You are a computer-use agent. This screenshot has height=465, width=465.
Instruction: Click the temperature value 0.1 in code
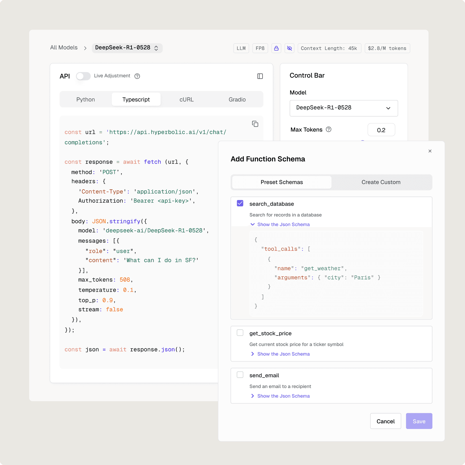(x=128, y=290)
